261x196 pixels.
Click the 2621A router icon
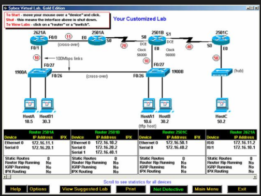coord(39,40)
